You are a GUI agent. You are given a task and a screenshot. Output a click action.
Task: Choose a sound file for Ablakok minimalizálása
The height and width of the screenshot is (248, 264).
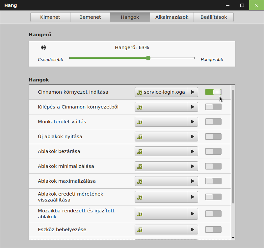[161, 166]
